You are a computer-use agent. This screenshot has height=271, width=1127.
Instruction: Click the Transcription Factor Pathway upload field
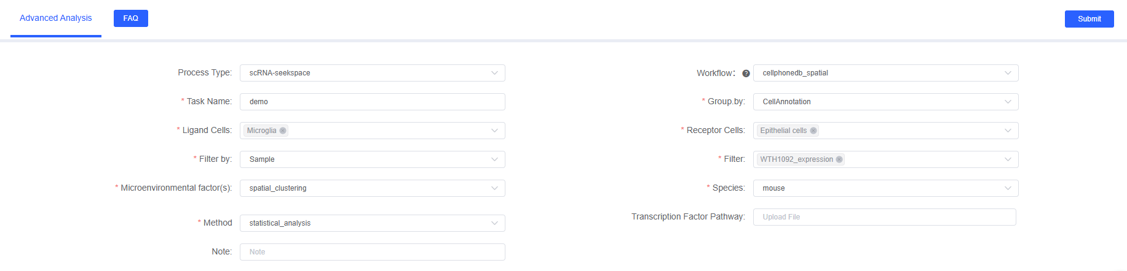[x=884, y=217]
